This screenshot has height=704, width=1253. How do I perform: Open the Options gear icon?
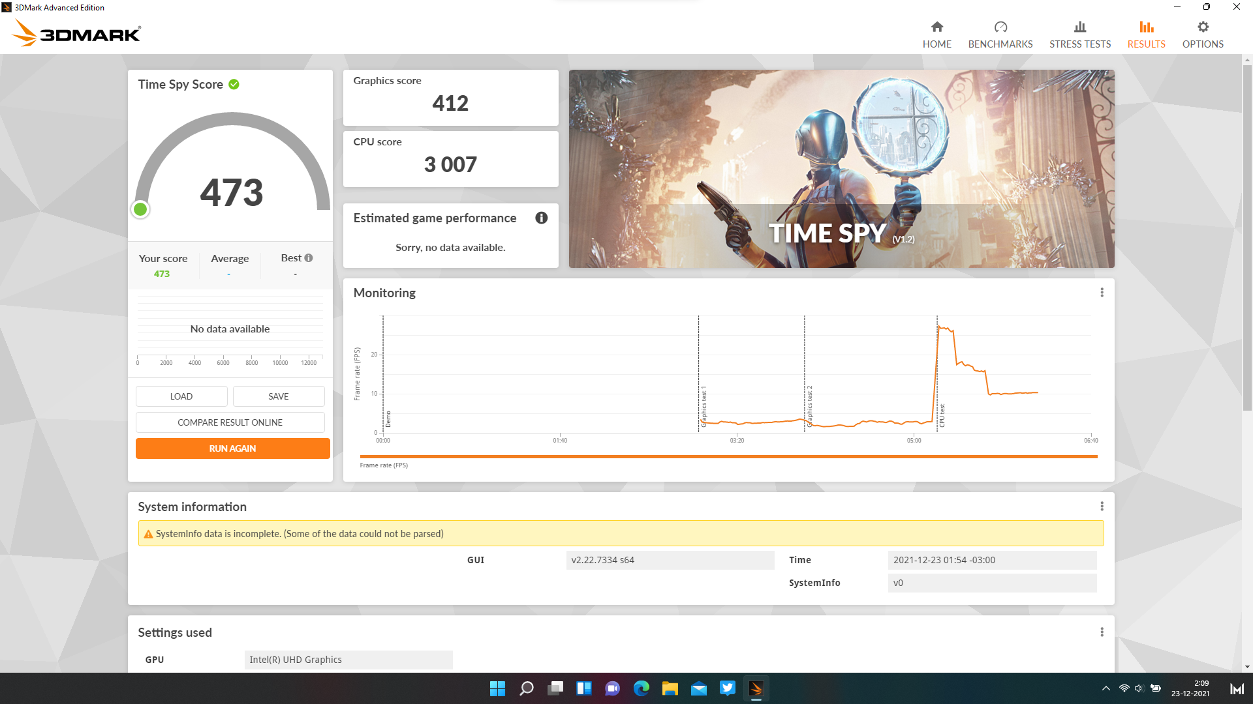point(1202,27)
